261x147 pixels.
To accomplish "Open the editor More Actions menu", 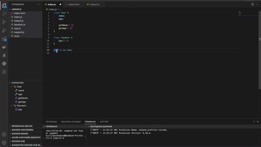I will point(257,4).
